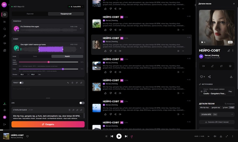Open the news icon in the left sidebar
Viewport: 238px width, 142px height.
(5, 50)
